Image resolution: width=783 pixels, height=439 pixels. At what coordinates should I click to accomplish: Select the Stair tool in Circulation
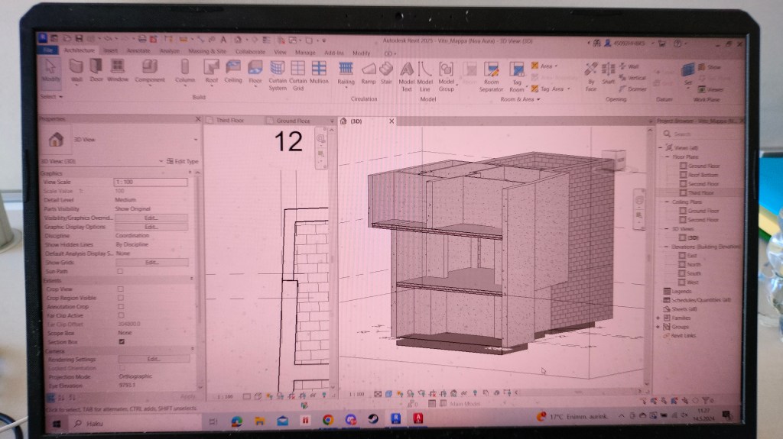click(x=386, y=71)
